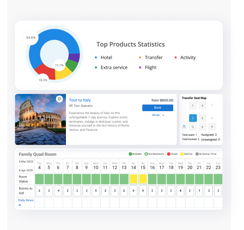Click the Total seats: 7 text
This screenshot has height=230, width=244.
click(189, 135)
